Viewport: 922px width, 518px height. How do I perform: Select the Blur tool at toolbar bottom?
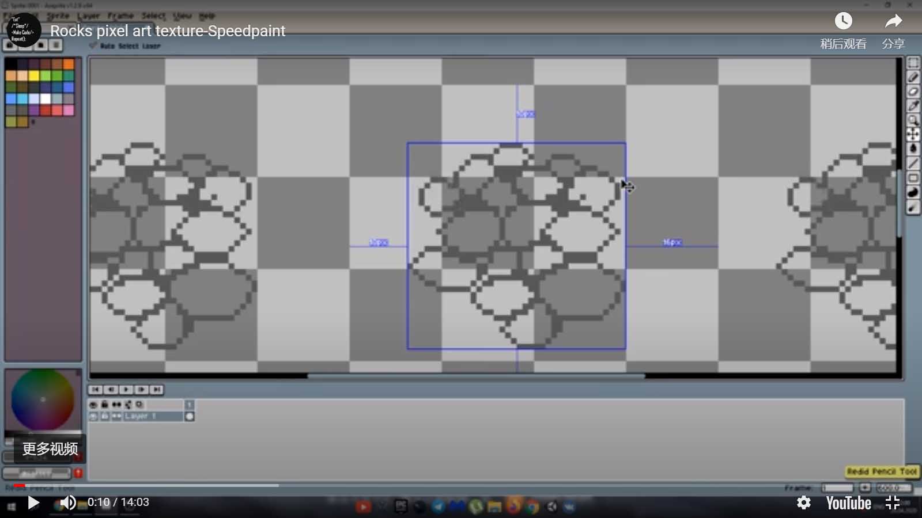tap(913, 207)
